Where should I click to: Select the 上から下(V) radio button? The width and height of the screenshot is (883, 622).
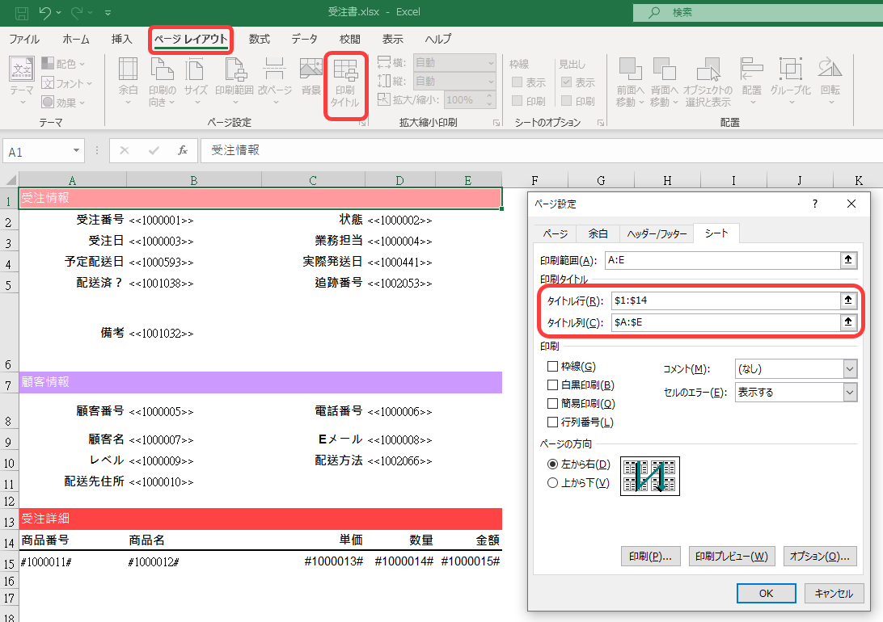[553, 483]
